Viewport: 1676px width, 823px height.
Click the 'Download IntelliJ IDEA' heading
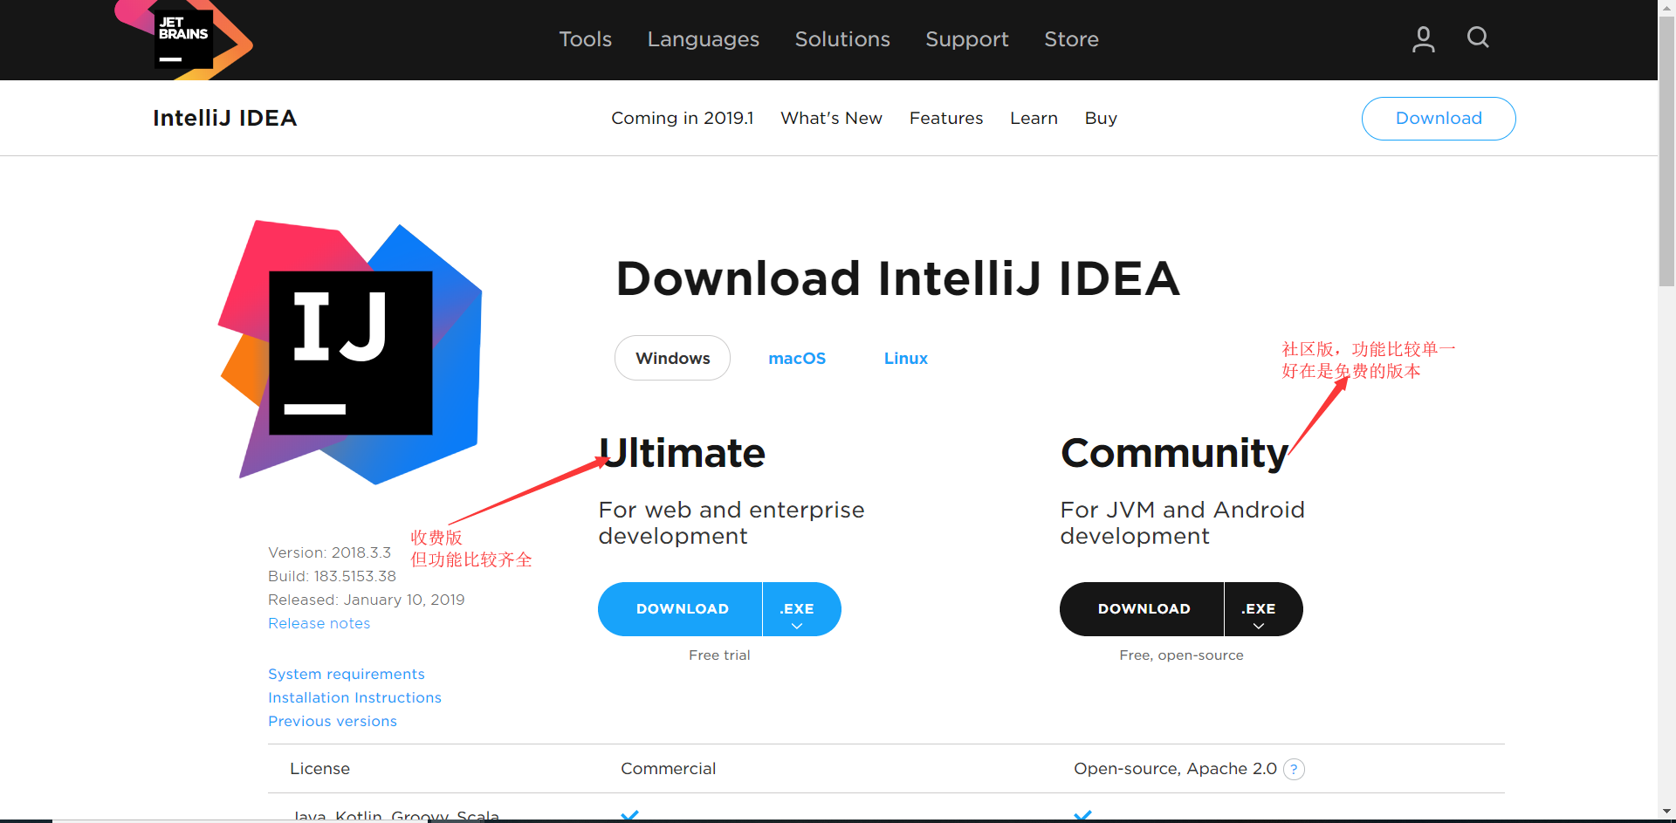(897, 278)
